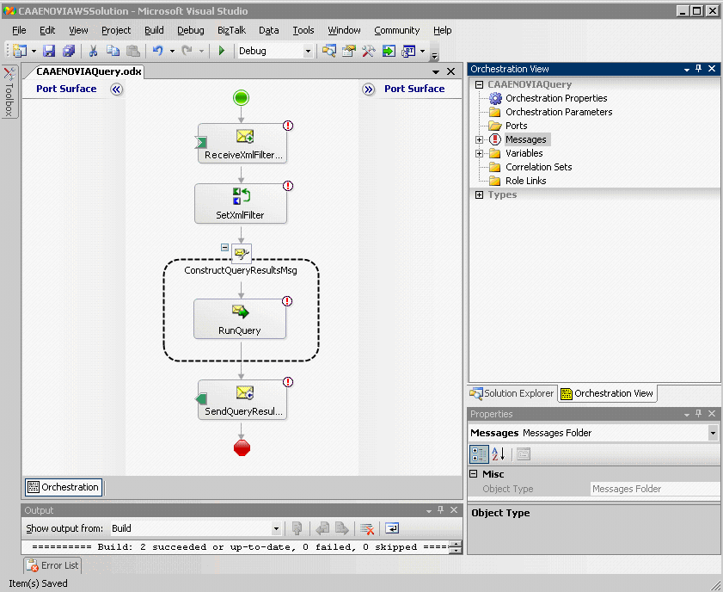
Task: Click the Object Type value field
Action: pos(655,489)
